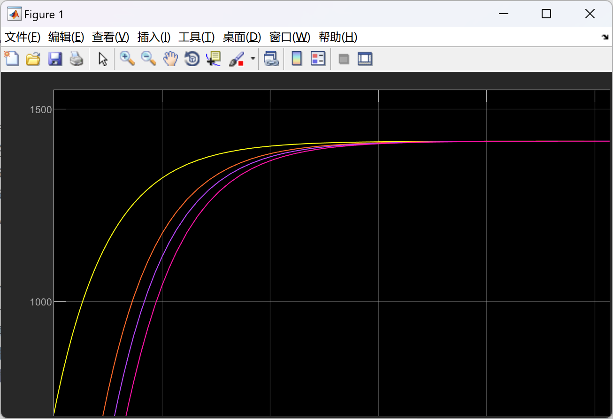
Task: Click the Show Plot Tools icon
Action: (365, 59)
